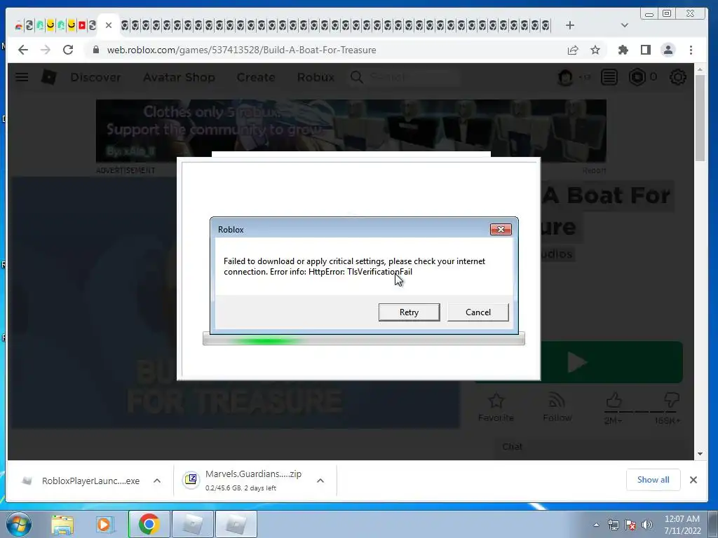This screenshot has height=538, width=718.
Task: Switch to the YouTube tab
Action: click(x=82, y=25)
